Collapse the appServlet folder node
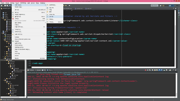This screenshot has height=101, width=180. pos(10,68)
